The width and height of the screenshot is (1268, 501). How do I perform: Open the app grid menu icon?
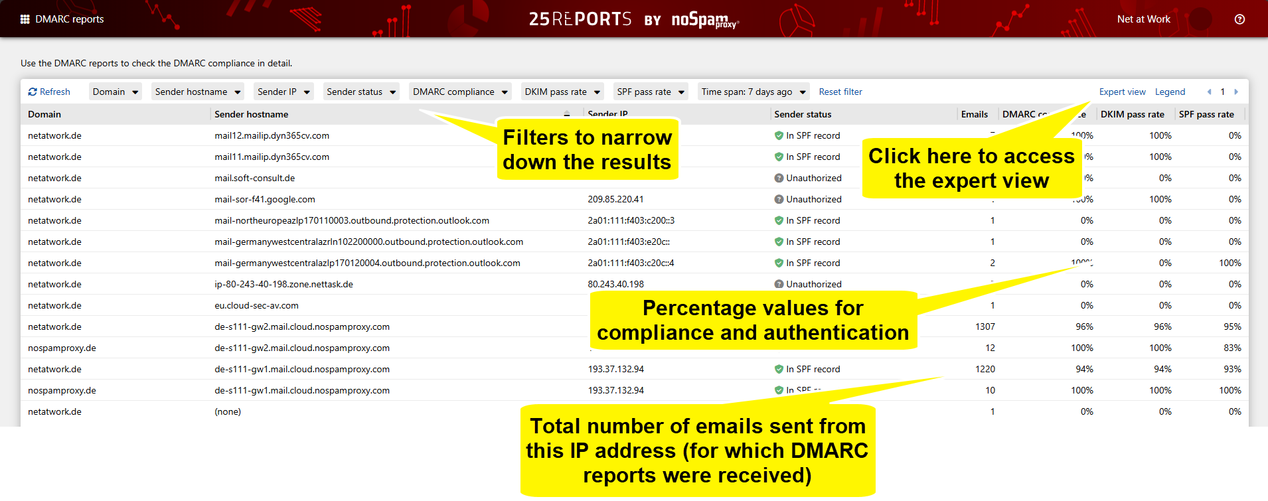click(25, 19)
